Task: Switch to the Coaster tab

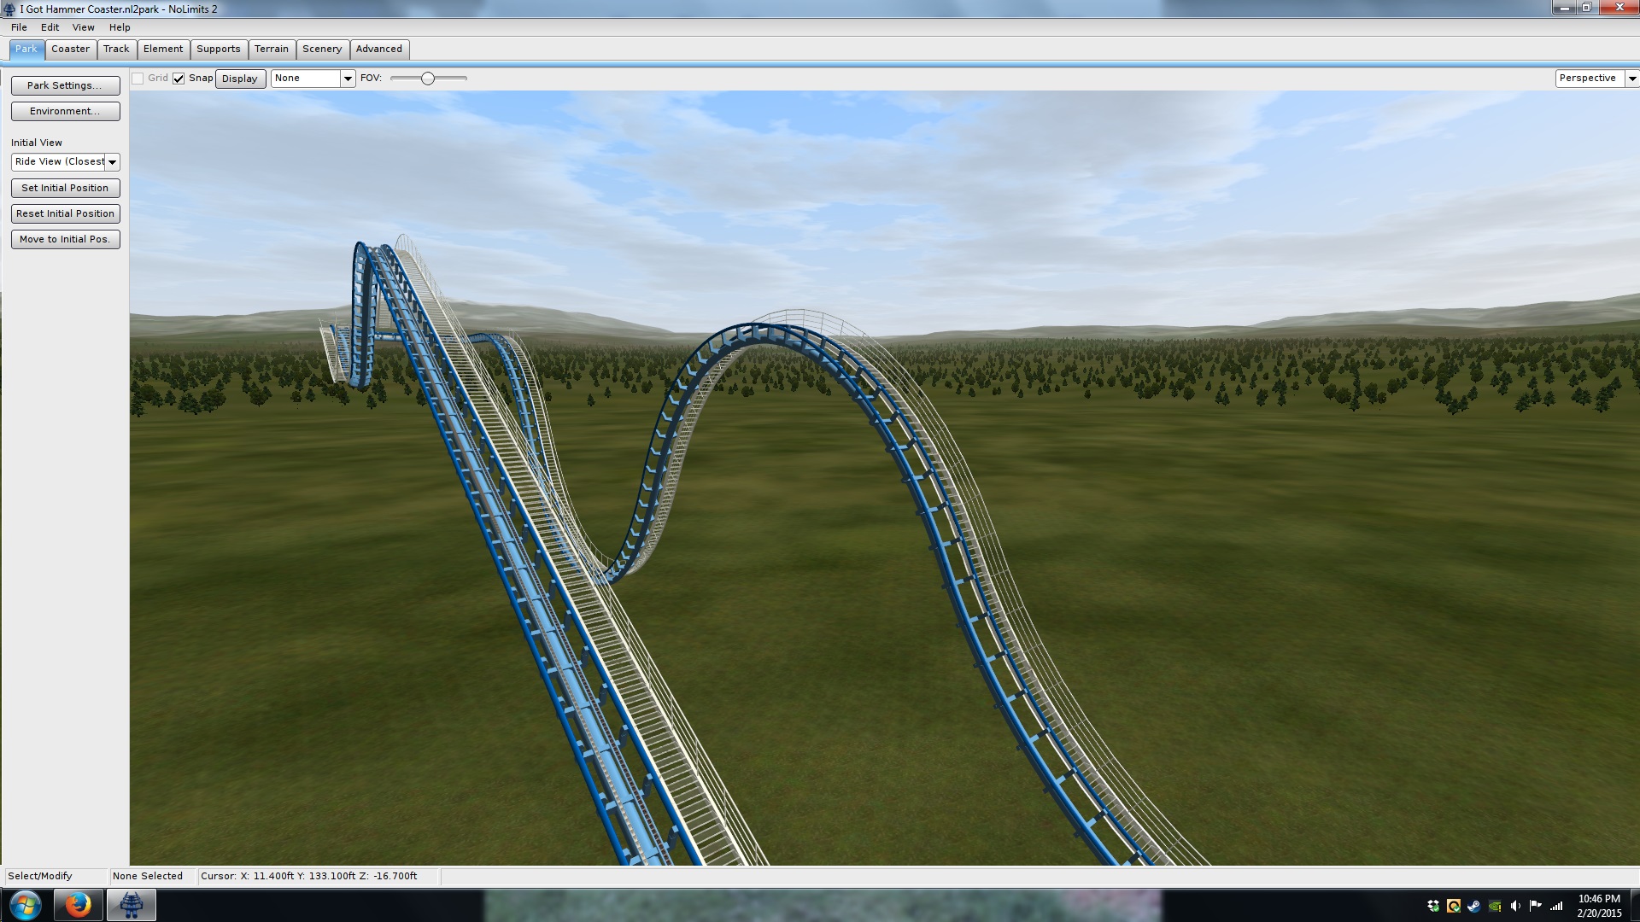Action: (x=70, y=49)
